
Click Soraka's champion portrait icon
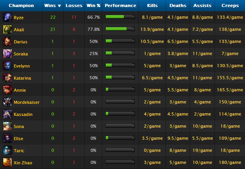click(x=7, y=53)
